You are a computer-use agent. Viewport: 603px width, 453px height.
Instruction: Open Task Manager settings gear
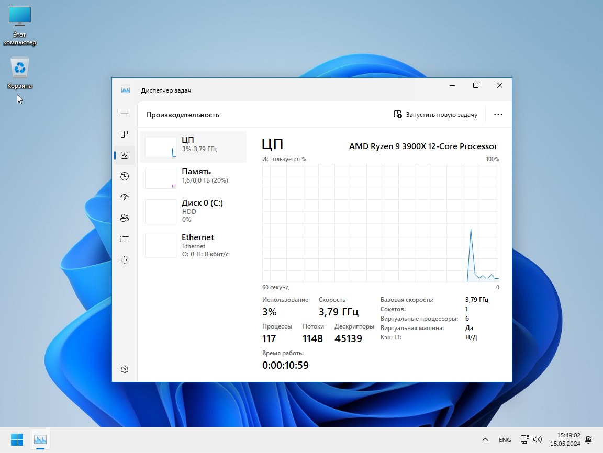[125, 369]
